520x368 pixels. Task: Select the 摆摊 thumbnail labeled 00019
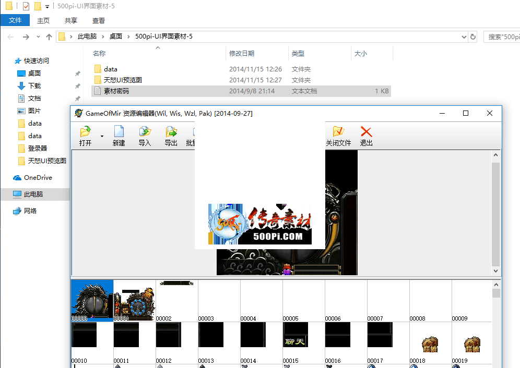pyautogui.click(x=472, y=343)
